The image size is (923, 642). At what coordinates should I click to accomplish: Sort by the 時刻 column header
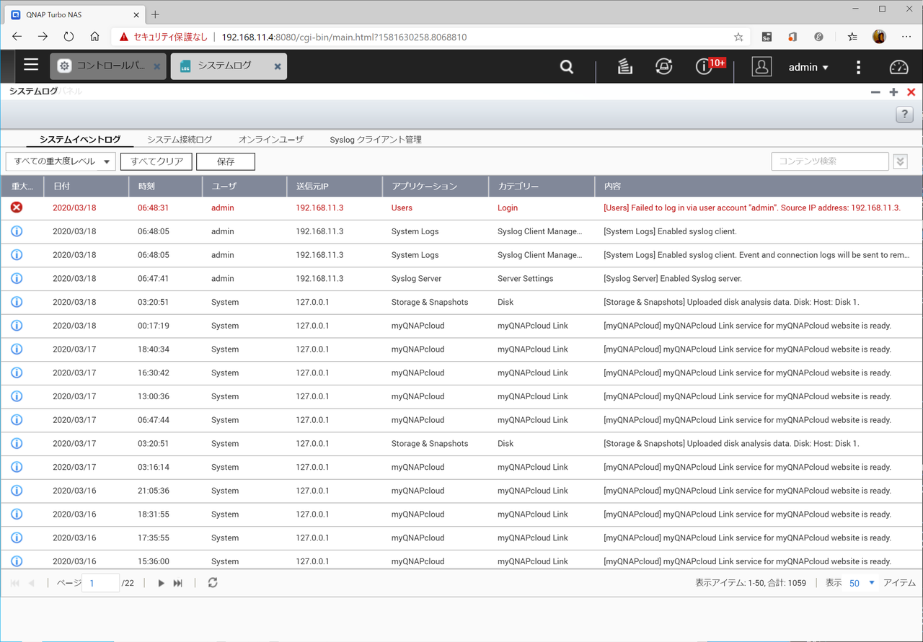[166, 186]
